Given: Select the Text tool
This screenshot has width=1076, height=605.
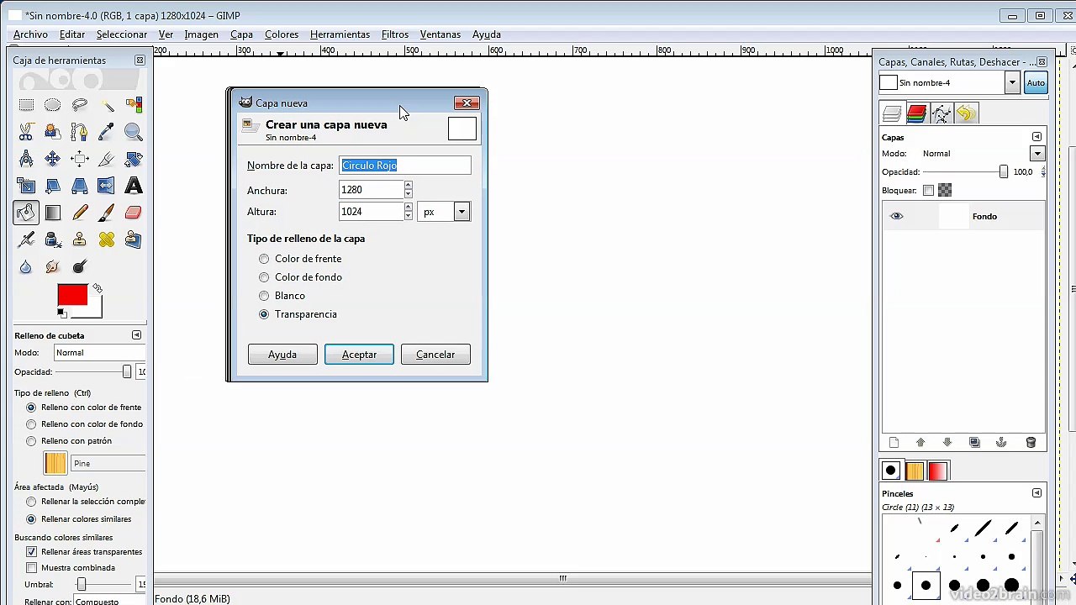Looking at the screenshot, I should [134, 186].
